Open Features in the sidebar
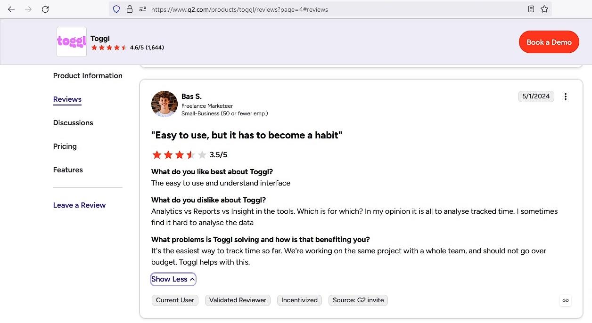The width and height of the screenshot is (592, 323). (x=68, y=170)
